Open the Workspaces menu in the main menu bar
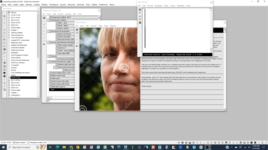This screenshot has width=268, height=150. click(54, 4)
